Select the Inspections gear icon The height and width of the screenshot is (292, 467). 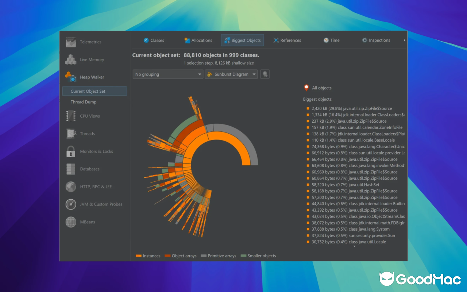(x=364, y=40)
